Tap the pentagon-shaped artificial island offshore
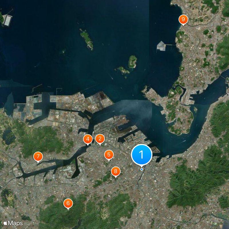Screen dimensions: 229x229 click(x=161, y=46)
